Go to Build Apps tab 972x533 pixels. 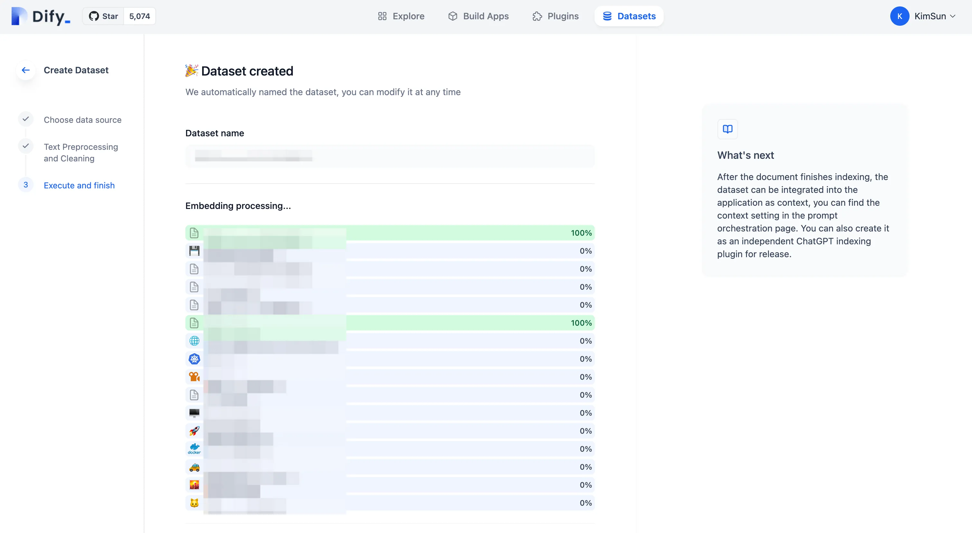(478, 16)
